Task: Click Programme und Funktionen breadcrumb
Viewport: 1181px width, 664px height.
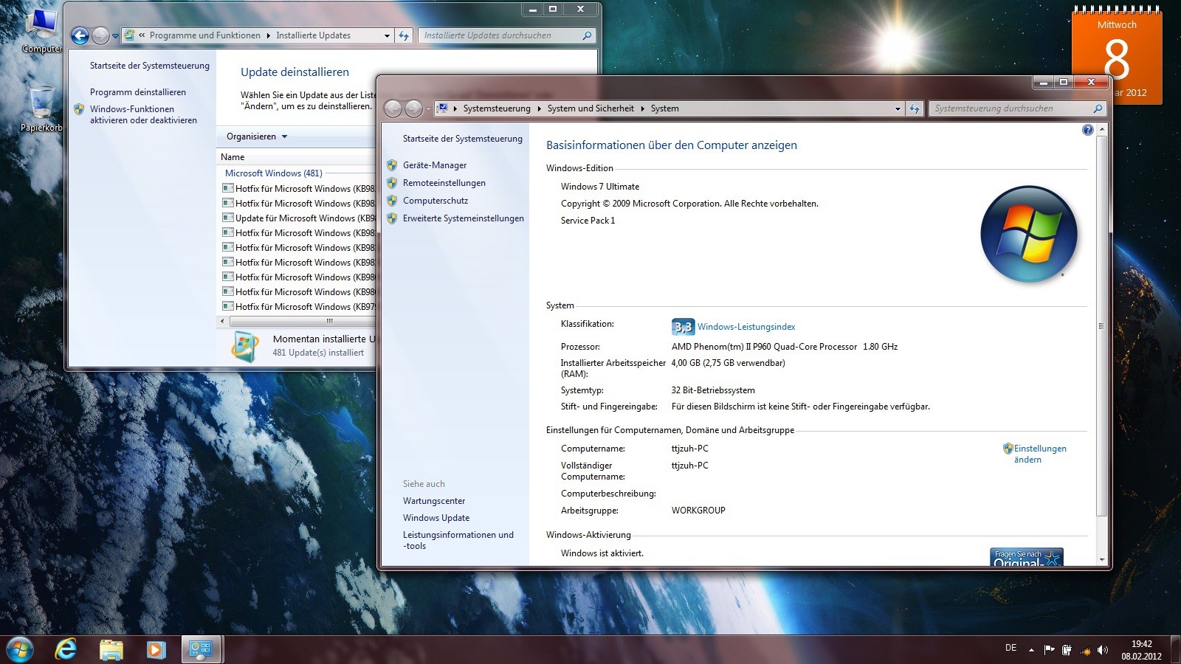Action: click(205, 35)
